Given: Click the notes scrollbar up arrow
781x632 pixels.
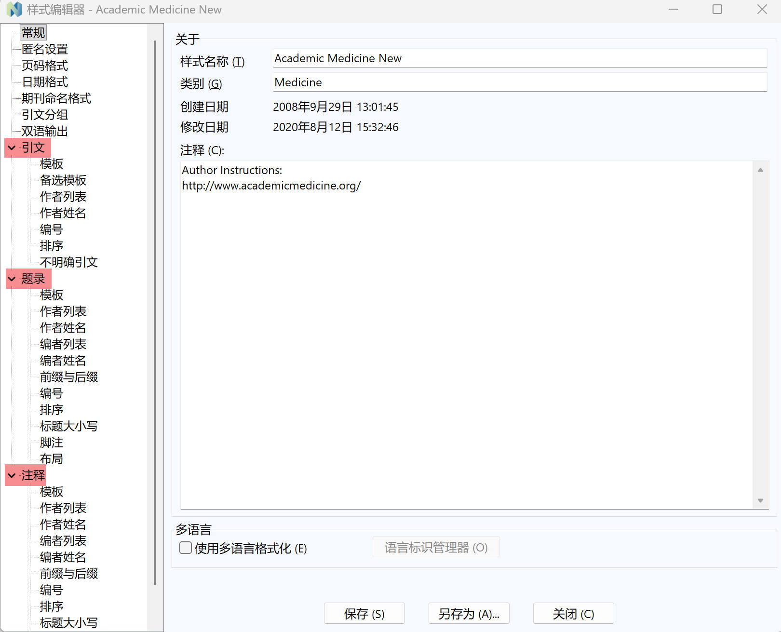Looking at the screenshot, I should tap(760, 170).
